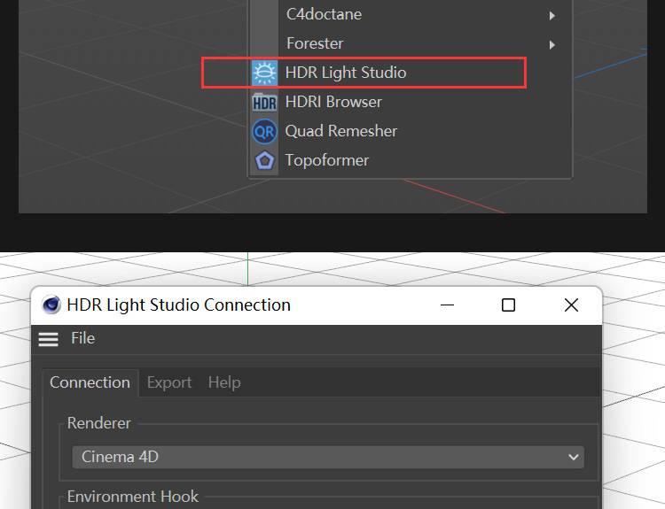Screen dimensions: 665x509
Task: Click the Renderer group label
Action: point(98,423)
